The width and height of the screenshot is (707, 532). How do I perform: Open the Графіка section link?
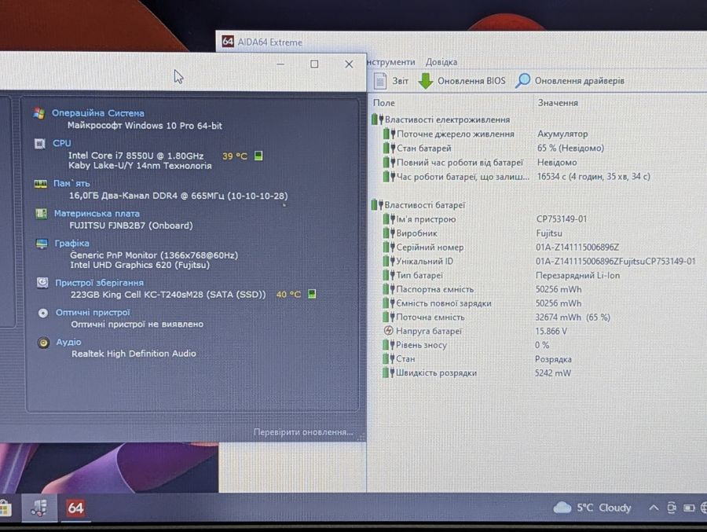(71, 244)
